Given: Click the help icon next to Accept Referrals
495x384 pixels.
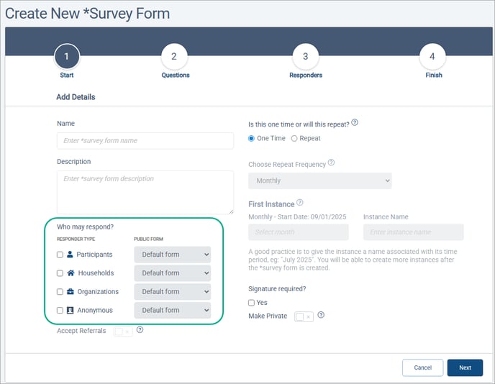Looking at the screenshot, I should click(140, 330).
